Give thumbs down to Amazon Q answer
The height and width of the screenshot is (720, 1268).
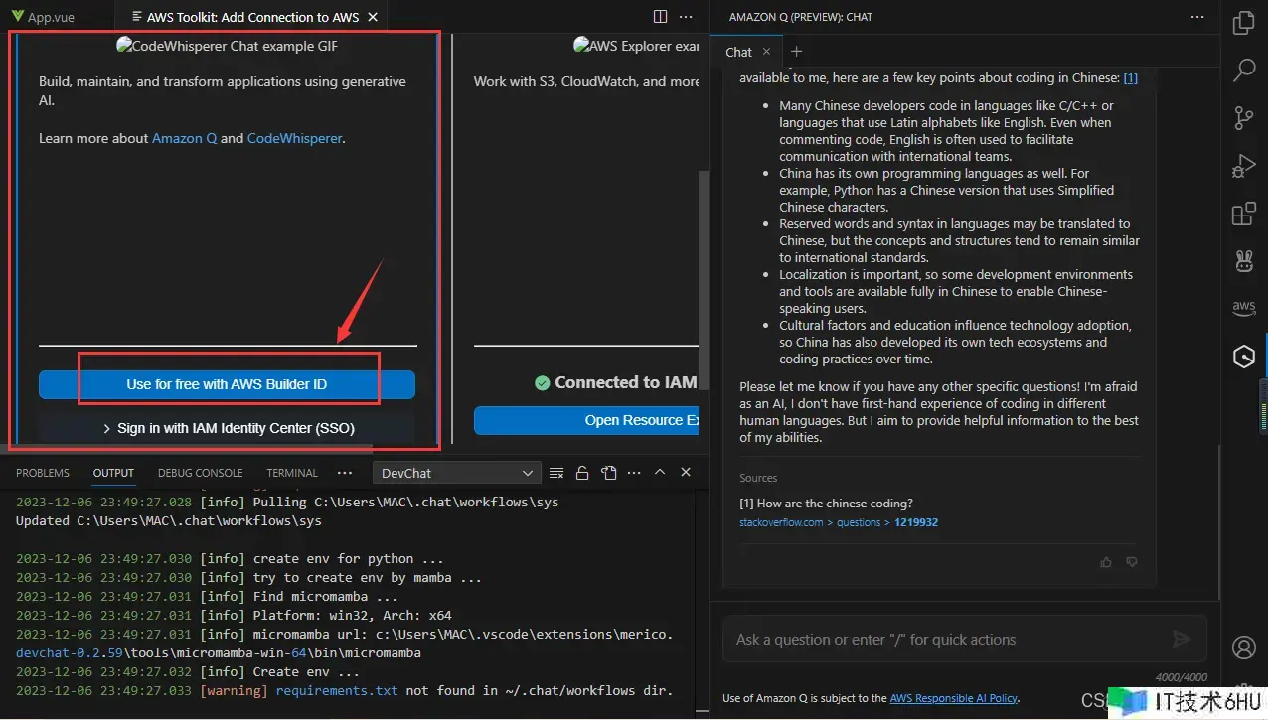tap(1132, 562)
